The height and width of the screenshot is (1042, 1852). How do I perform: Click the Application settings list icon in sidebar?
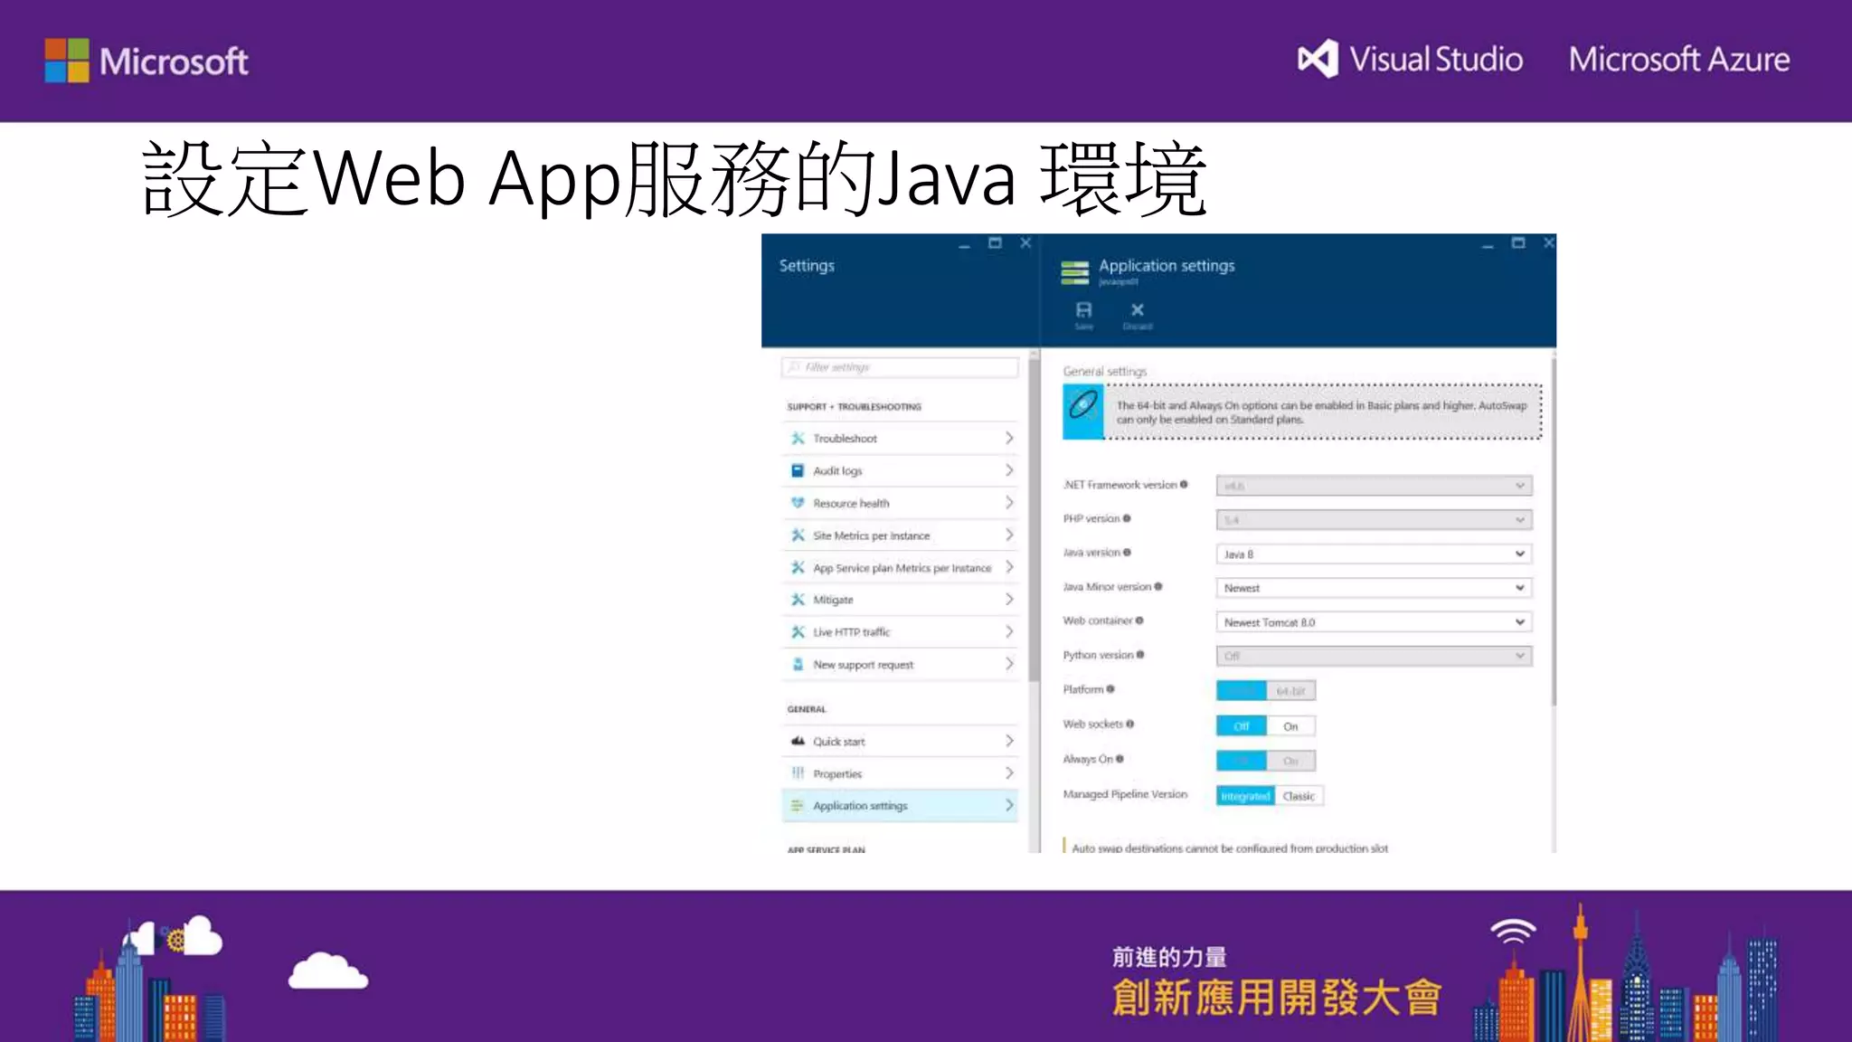click(x=798, y=806)
